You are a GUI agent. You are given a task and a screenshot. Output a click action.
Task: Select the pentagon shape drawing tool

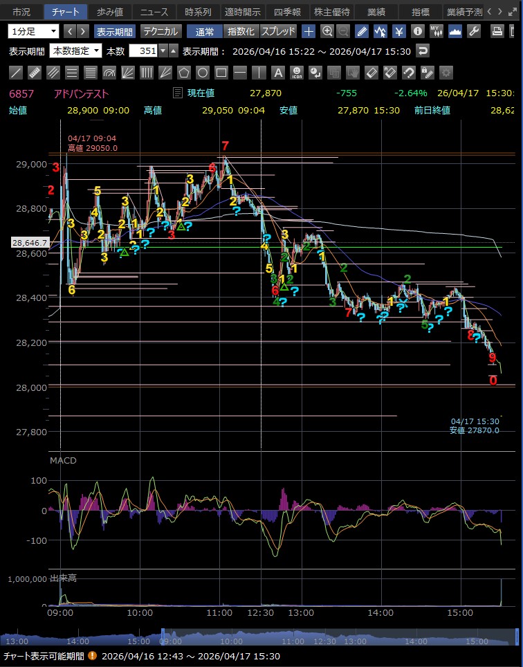click(x=184, y=73)
